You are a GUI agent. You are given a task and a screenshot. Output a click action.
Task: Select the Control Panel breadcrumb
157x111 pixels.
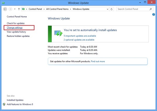[x=36, y=9]
